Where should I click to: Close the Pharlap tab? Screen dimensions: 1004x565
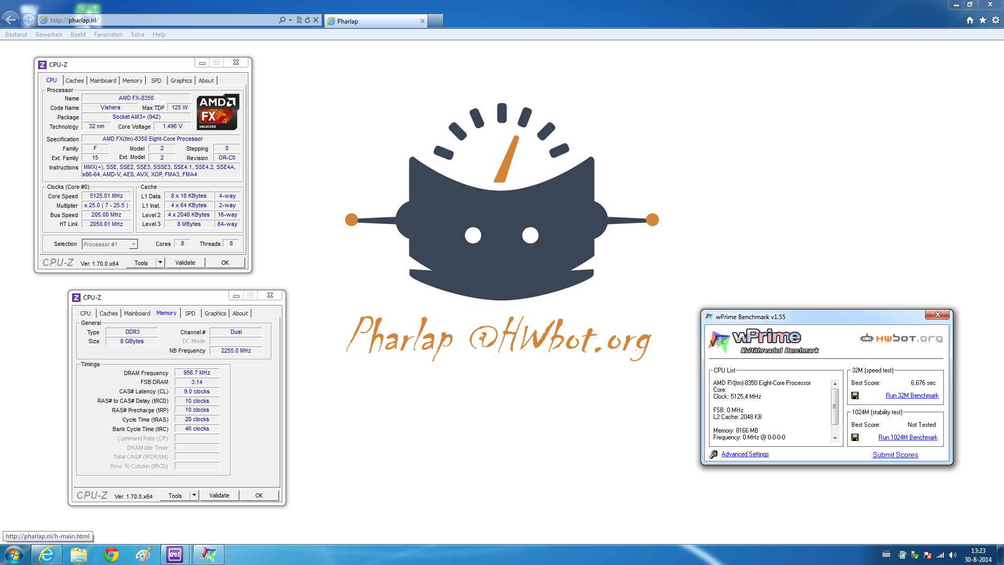(x=422, y=21)
